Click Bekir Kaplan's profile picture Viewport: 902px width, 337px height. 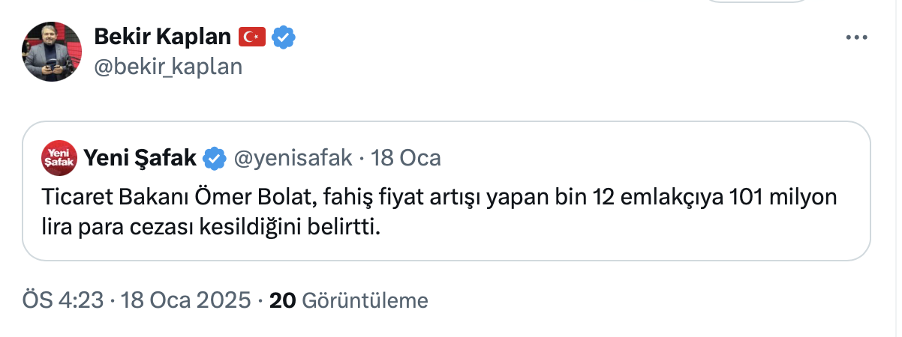pyautogui.click(x=53, y=52)
